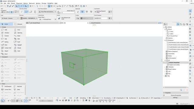Screen dimensions: 194x109
Task: Open Generic Axonometry in the Navigator
Action: (x=174, y=65)
